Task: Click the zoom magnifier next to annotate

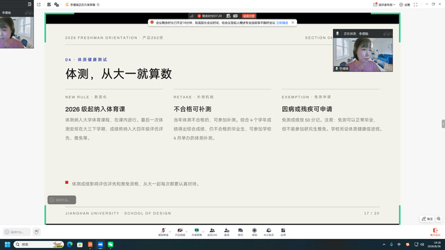Action: coord(439,219)
